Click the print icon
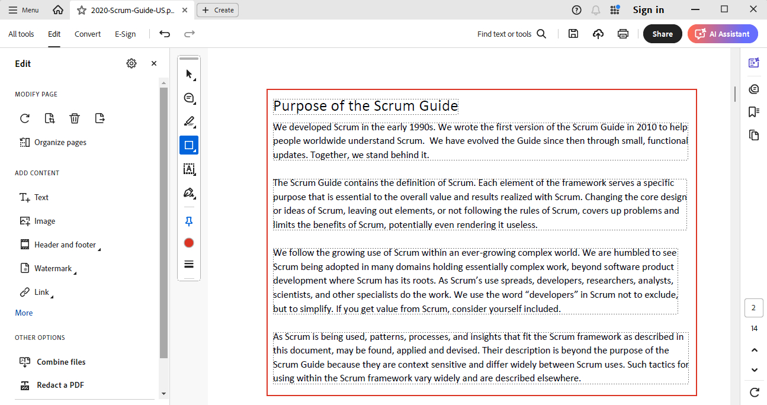 point(623,34)
